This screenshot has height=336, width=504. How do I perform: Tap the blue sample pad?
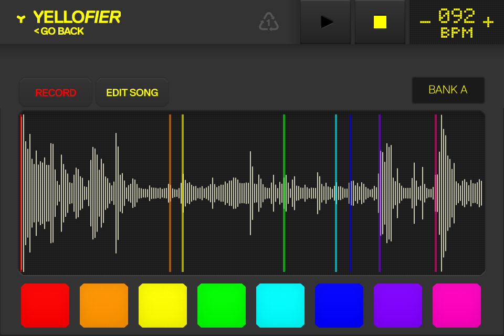pos(339,305)
